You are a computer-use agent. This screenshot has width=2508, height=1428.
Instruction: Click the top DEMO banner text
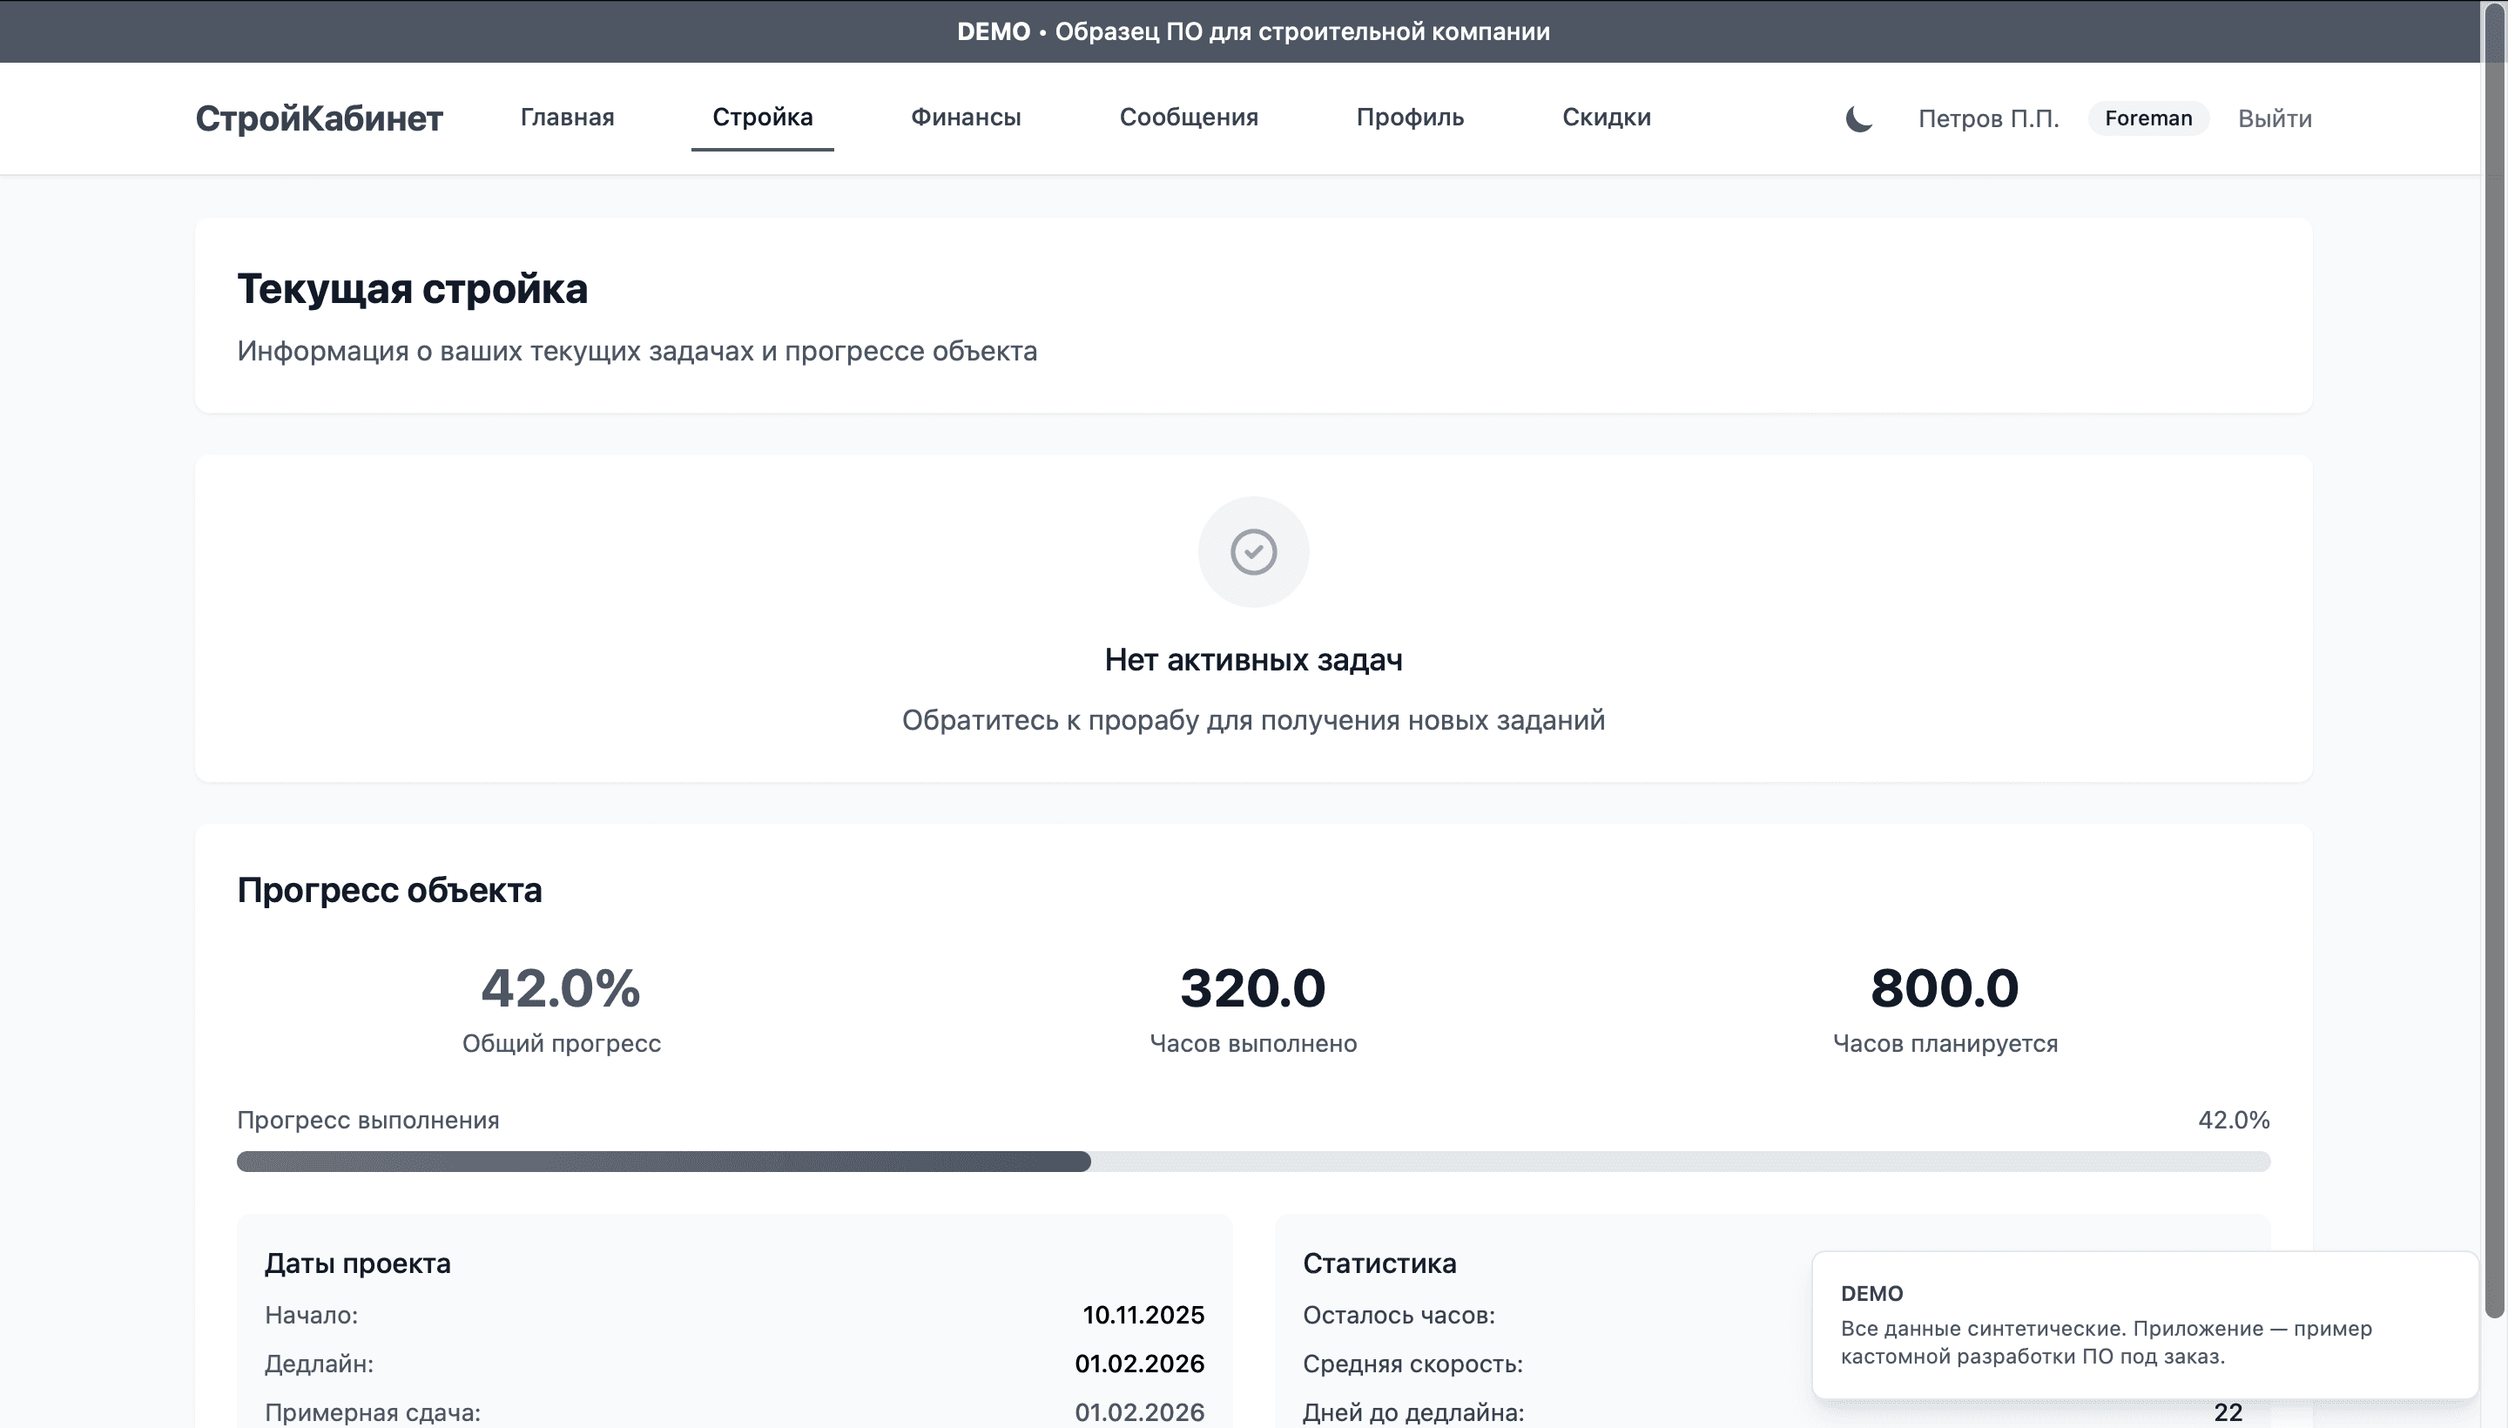point(1252,31)
